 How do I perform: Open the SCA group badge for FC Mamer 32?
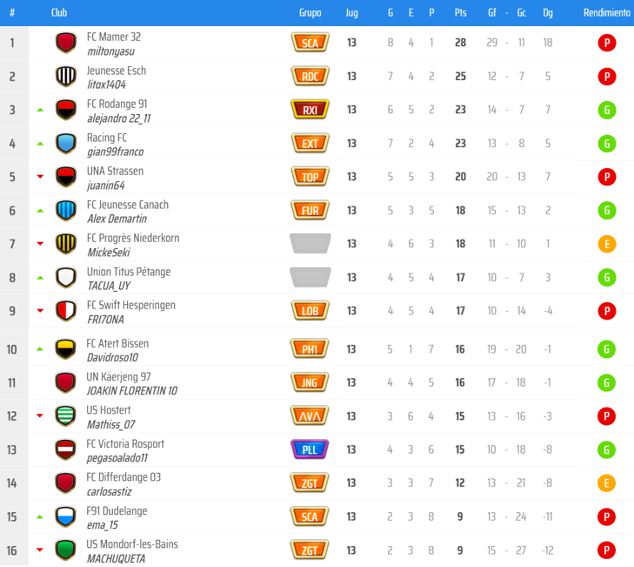pyautogui.click(x=310, y=43)
